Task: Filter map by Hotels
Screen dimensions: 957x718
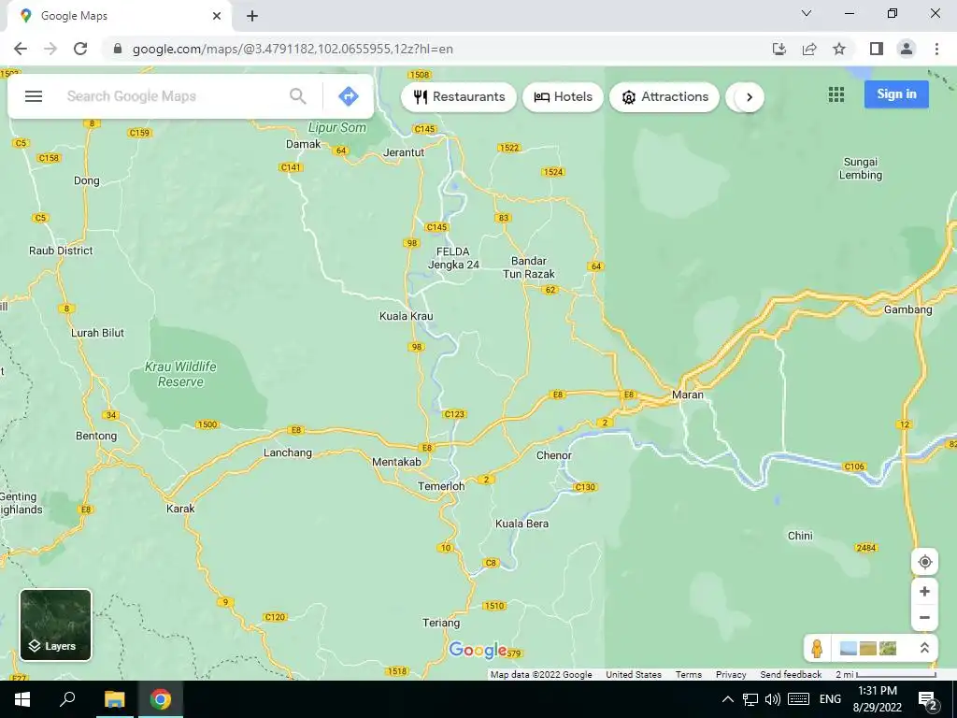Action: [x=563, y=97]
